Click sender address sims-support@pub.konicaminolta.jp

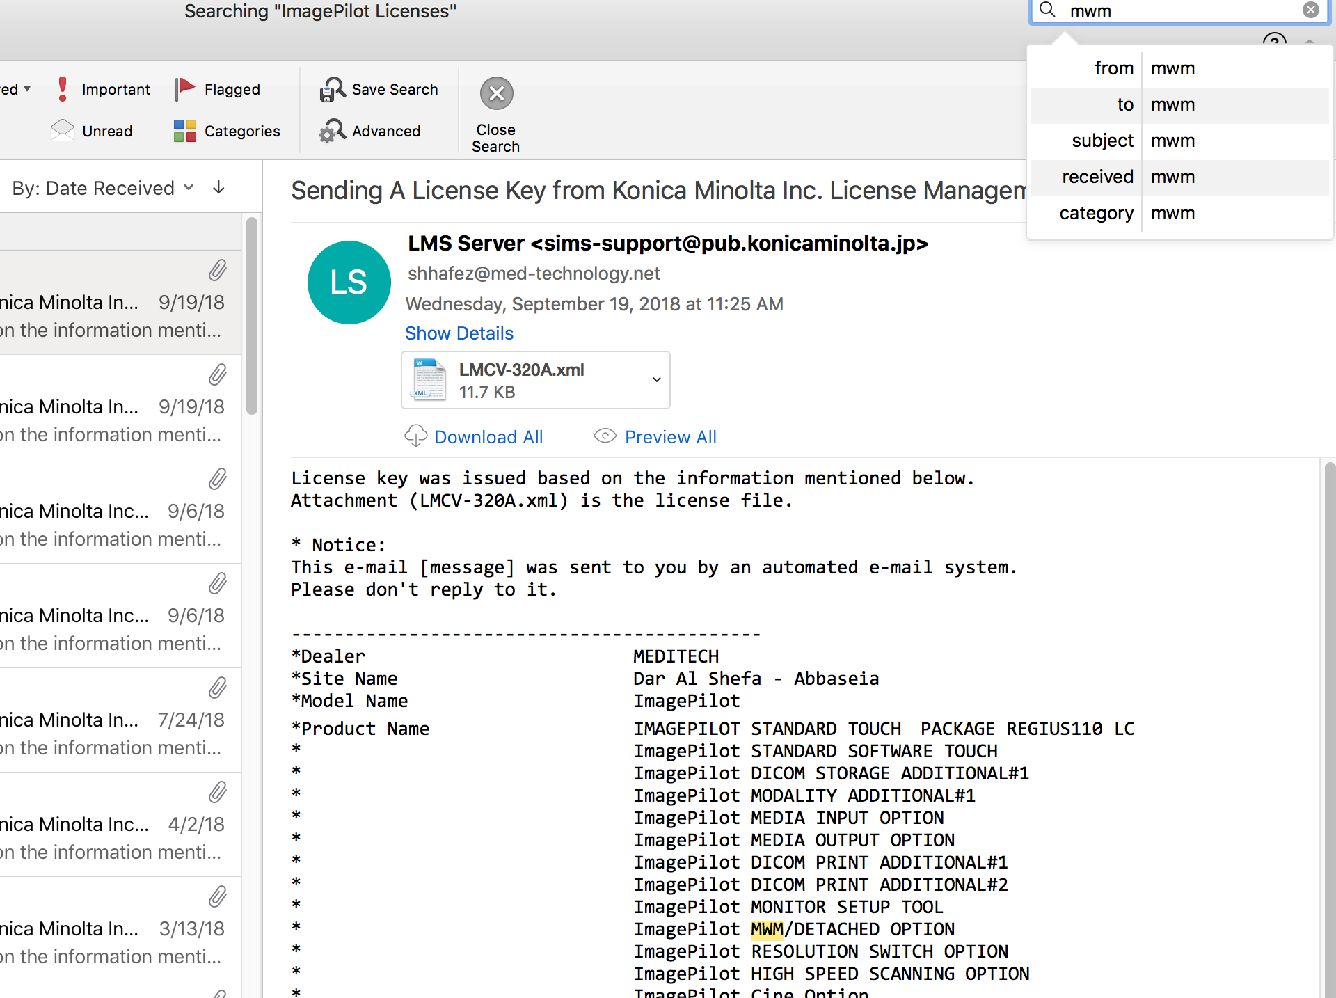pos(729,244)
